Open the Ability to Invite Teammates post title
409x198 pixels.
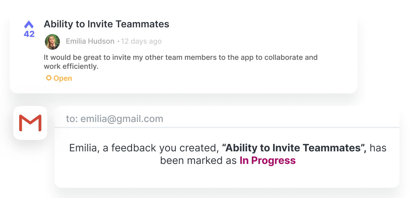(x=106, y=24)
